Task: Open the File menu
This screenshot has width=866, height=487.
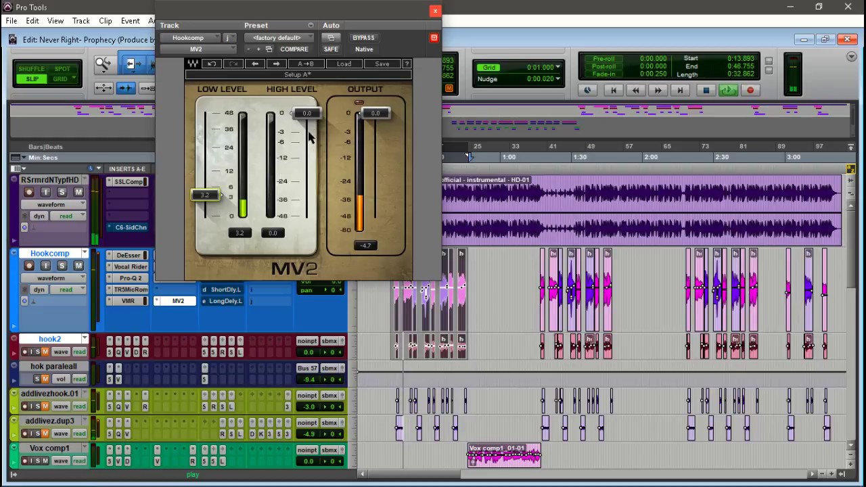Action: tap(12, 21)
